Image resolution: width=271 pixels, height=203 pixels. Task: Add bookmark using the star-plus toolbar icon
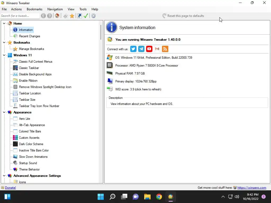tap(66, 16)
